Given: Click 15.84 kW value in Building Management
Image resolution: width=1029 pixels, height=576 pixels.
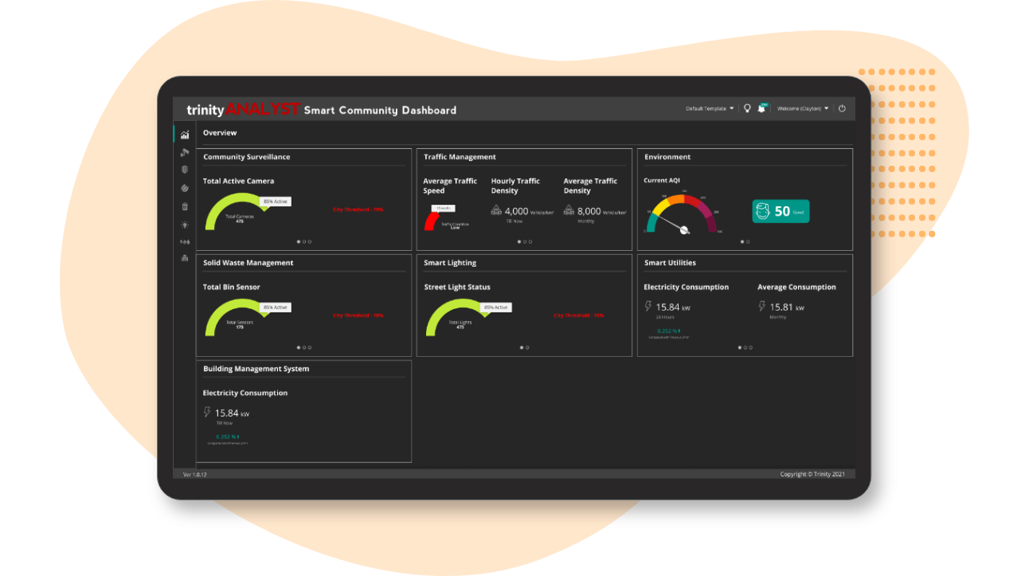Looking at the screenshot, I should click(233, 413).
